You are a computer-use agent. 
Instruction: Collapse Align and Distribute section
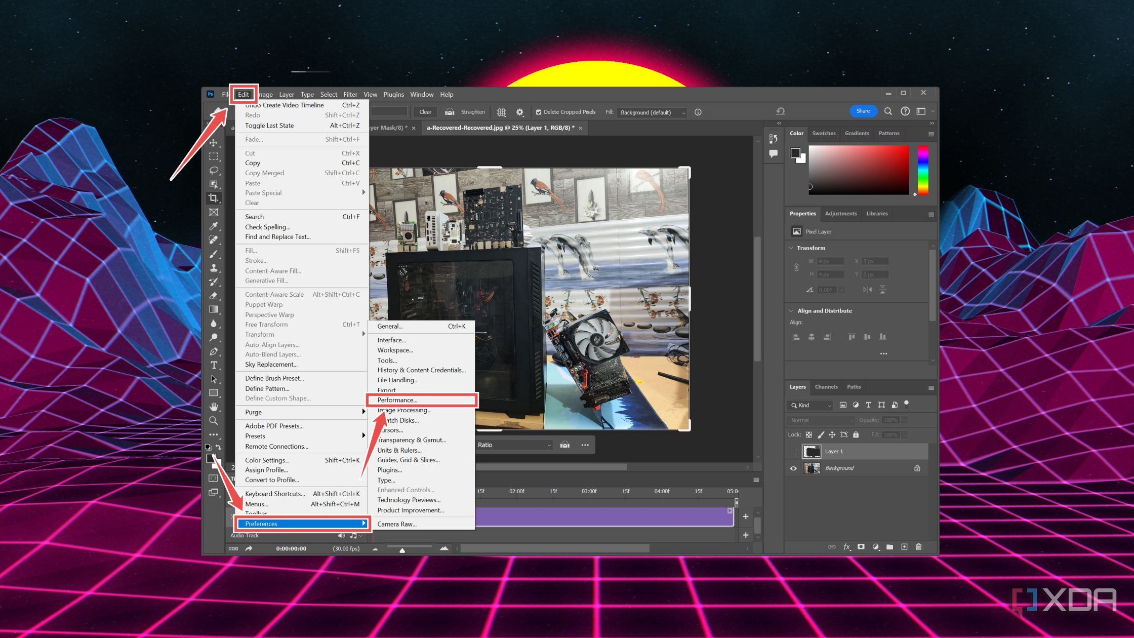(791, 311)
